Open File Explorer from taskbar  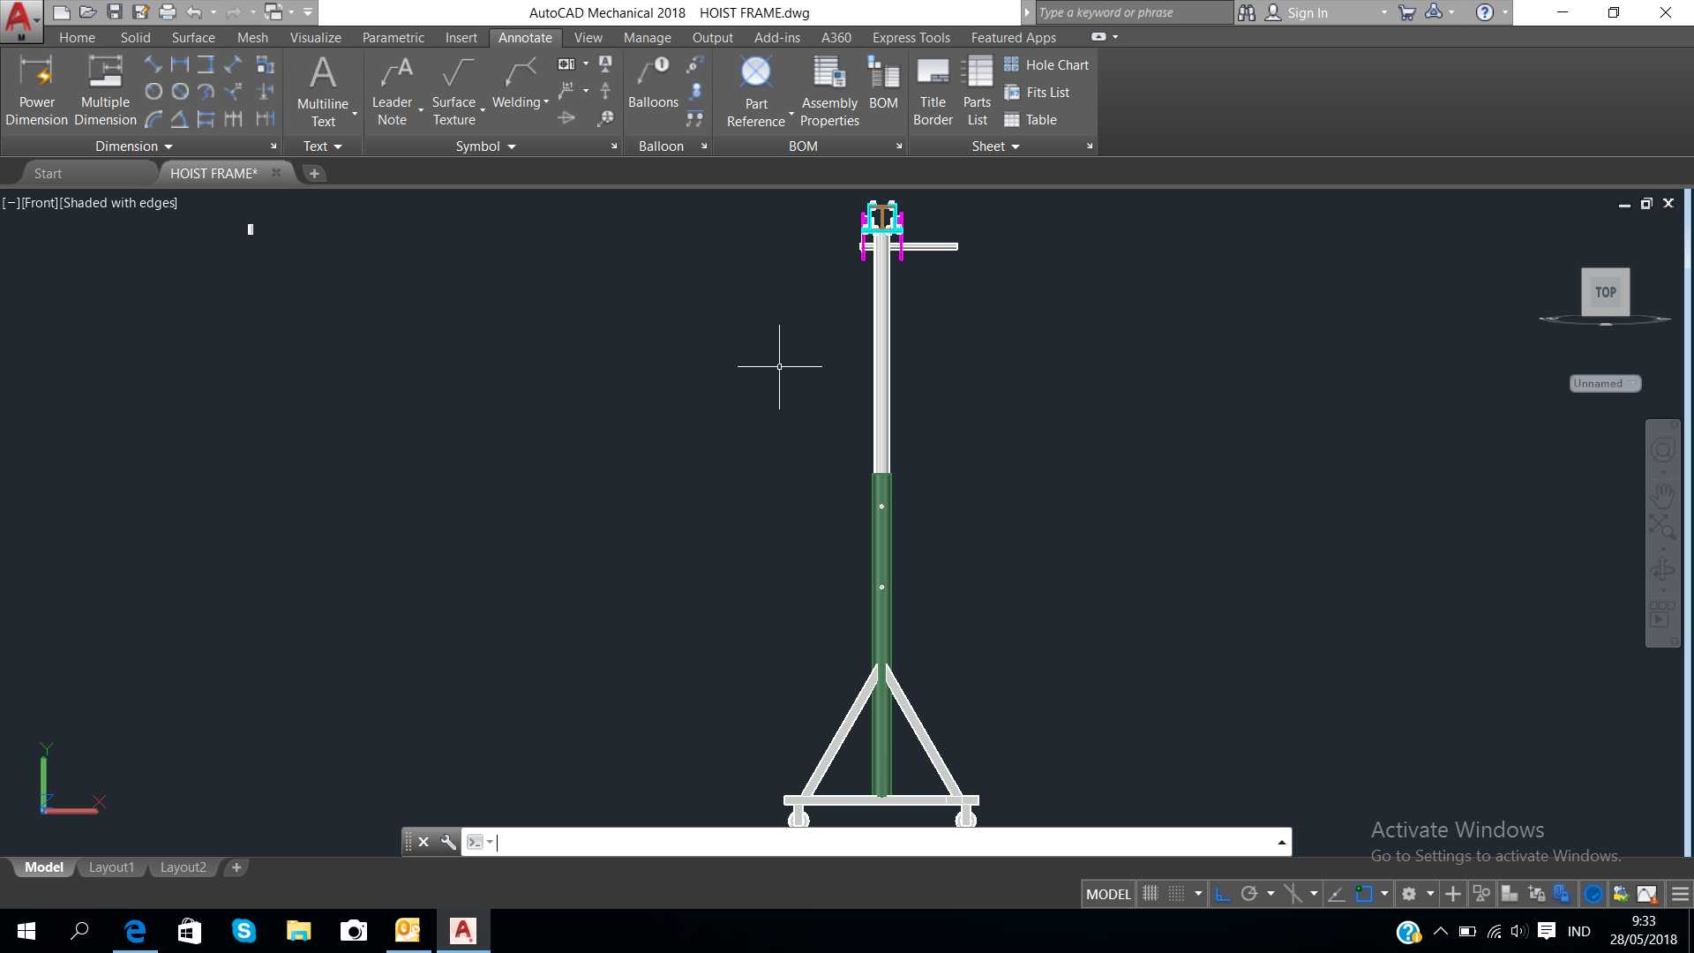(298, 931)
